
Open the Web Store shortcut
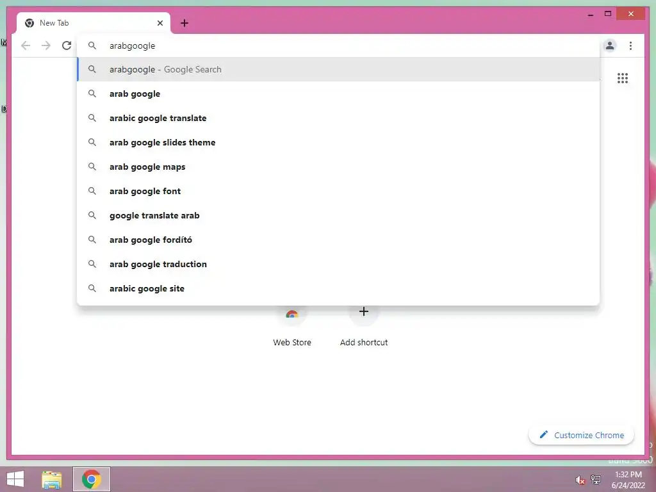[292, 326]
